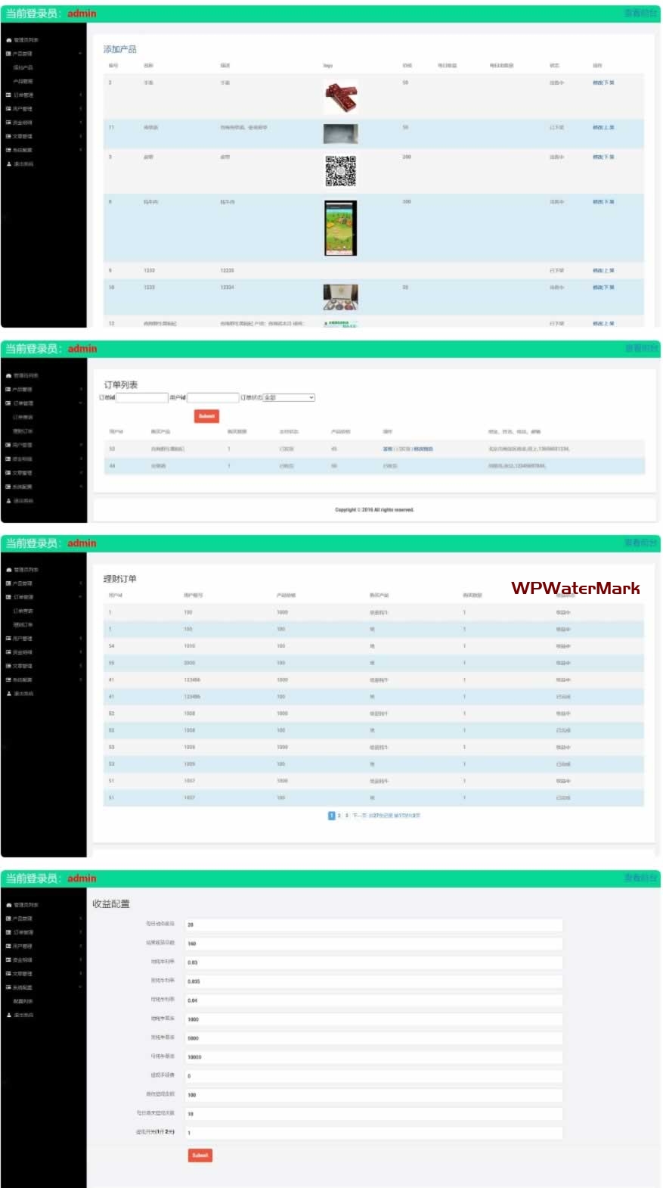The height and width of the screenshot is (1188, 663).
Task: Click 用户管理 sidebar icon on 理财订单 page
Action: pyautogui.click(x=8, y=639)
